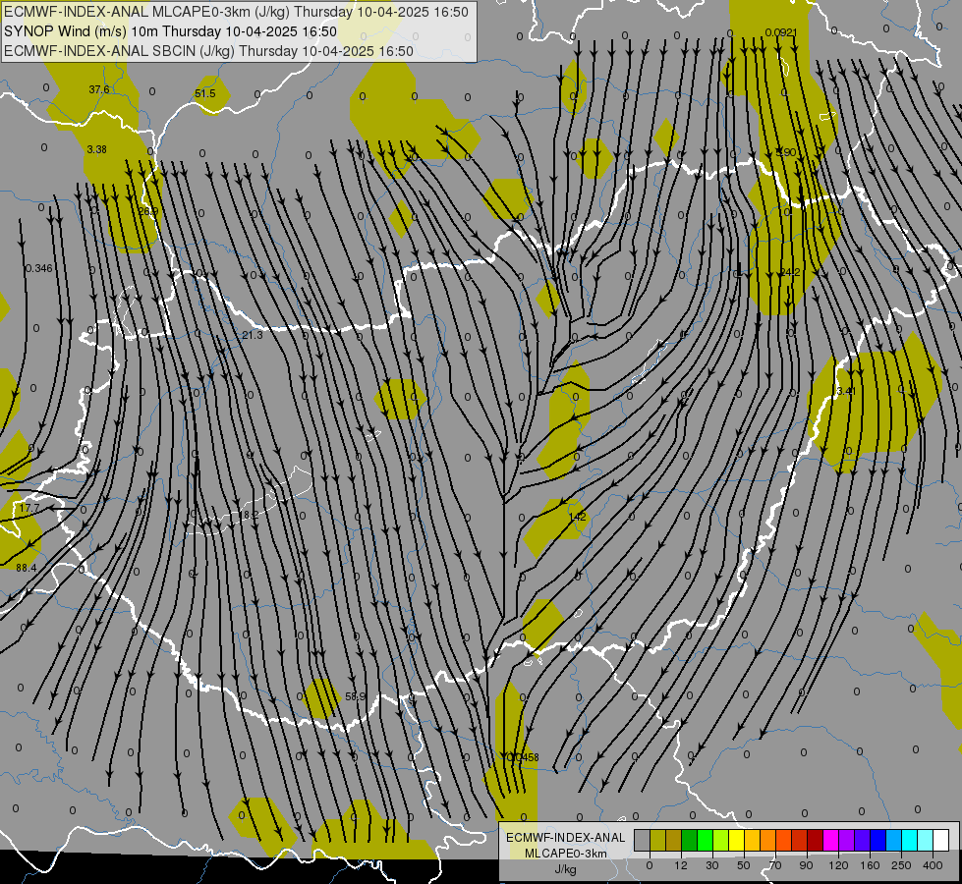Image resolution: width=962 pixels, height=884 pixels.
Task: Click the 24.2 value on the map
Action: click(790, 272)
